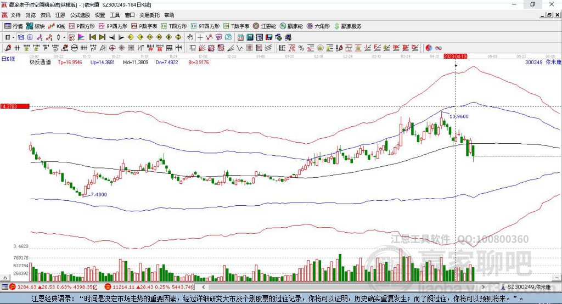Click the Tp=16.9546 indicator value
Viewport: 562px width, 304px height.
point(70,63)
